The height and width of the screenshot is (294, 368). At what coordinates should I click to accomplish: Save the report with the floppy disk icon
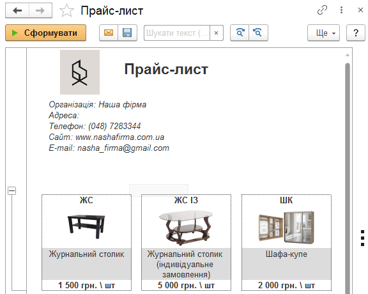click(127, 33)
